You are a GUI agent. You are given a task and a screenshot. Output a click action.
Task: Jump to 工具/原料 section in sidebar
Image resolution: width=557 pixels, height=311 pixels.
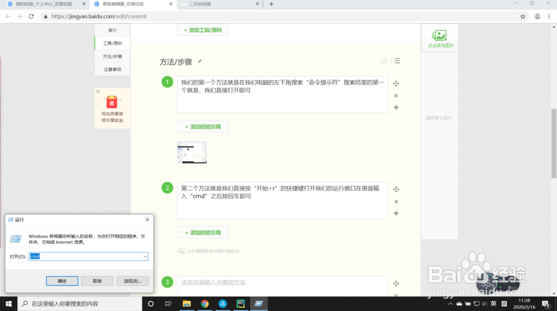click(113, 43)
